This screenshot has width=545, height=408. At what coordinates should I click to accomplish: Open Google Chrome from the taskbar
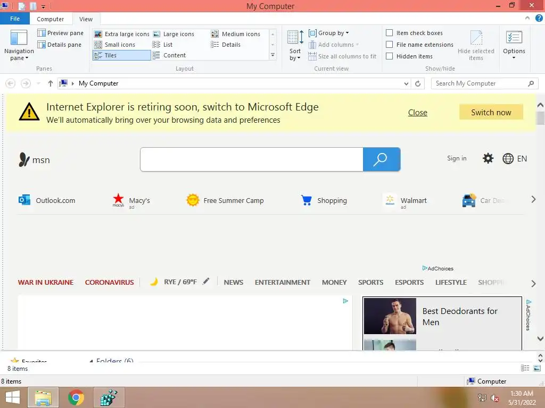(x=76, y=397)
